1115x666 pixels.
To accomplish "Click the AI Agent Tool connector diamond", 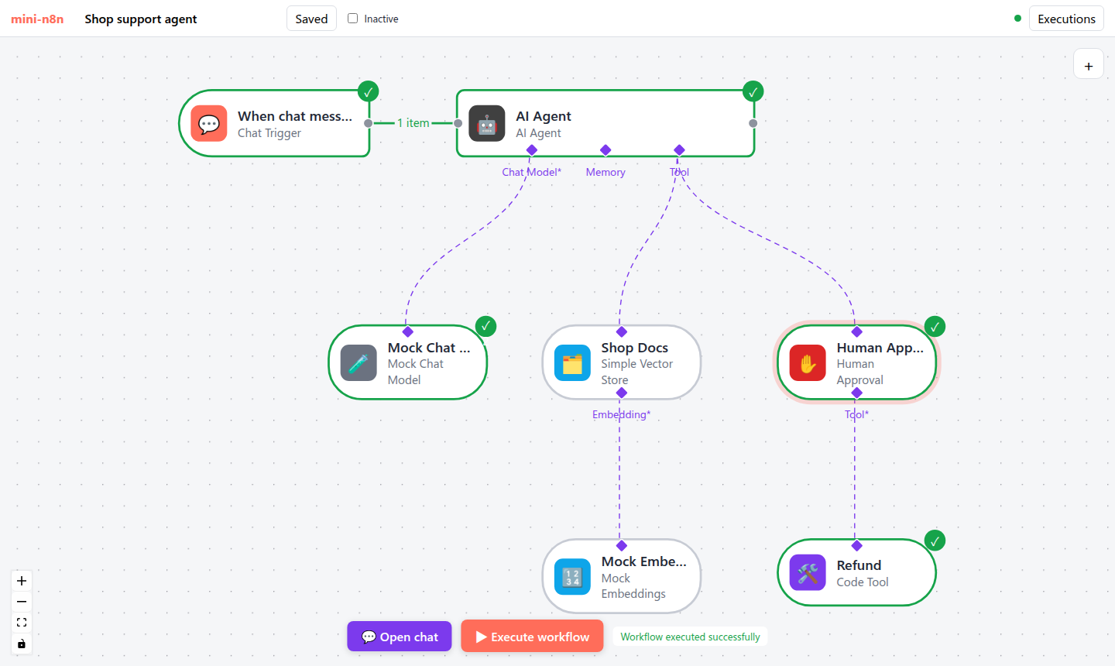I will click(679, 149).
